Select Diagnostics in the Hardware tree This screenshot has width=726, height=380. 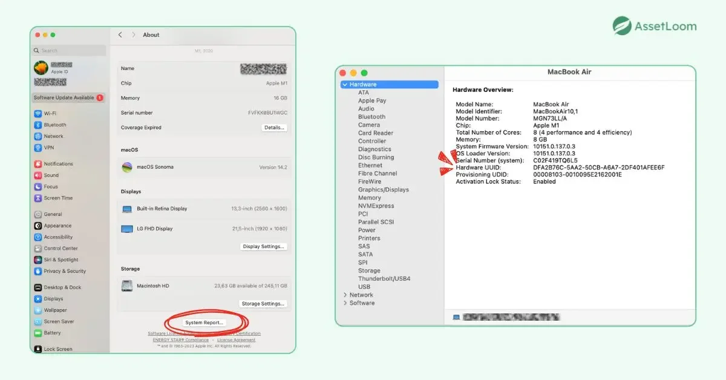pyautogui.click(x=374, y=149)
